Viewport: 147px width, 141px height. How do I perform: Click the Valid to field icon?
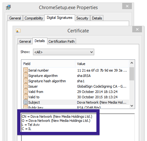tap(25, 97)
